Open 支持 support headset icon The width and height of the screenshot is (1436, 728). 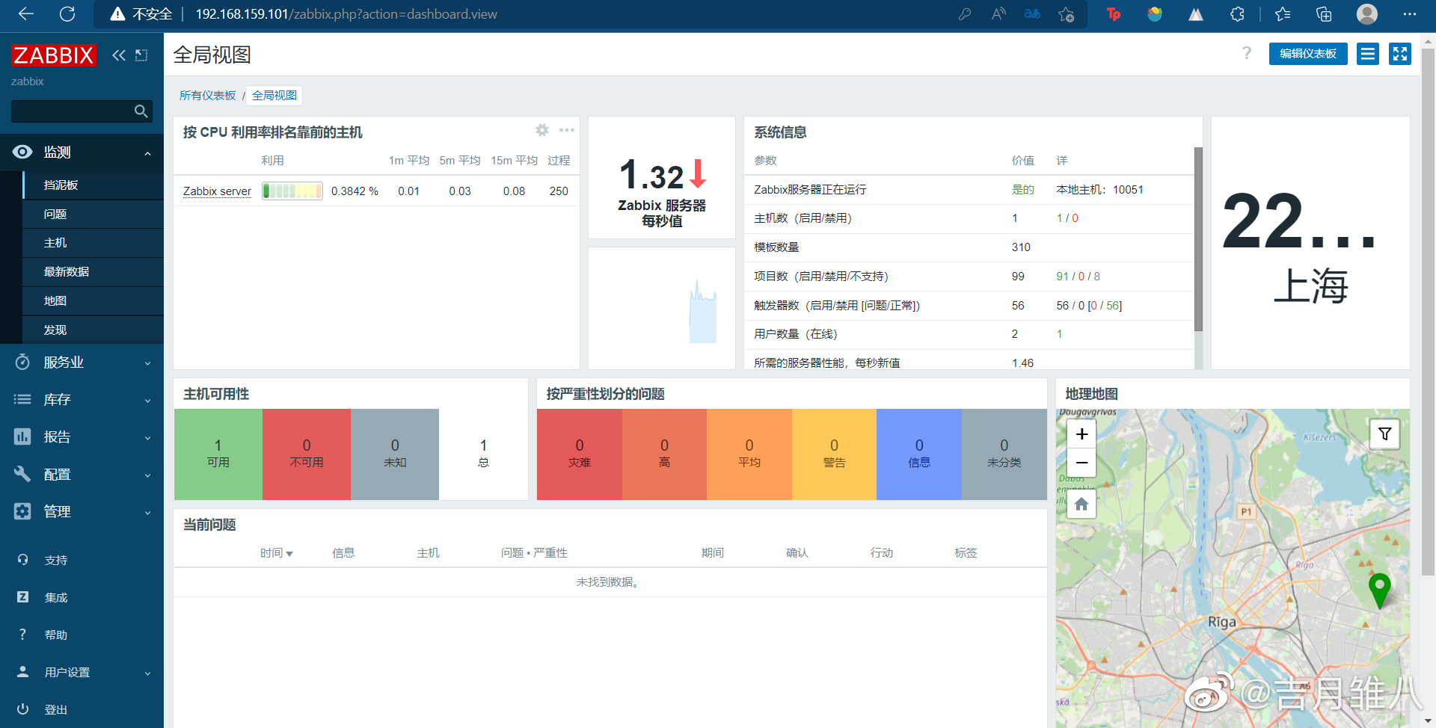pos(22,560)
